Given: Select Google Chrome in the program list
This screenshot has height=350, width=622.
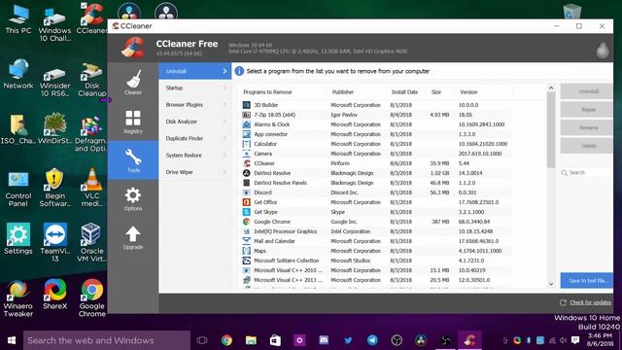Looking at the screenshot, I should pos(375,222).
